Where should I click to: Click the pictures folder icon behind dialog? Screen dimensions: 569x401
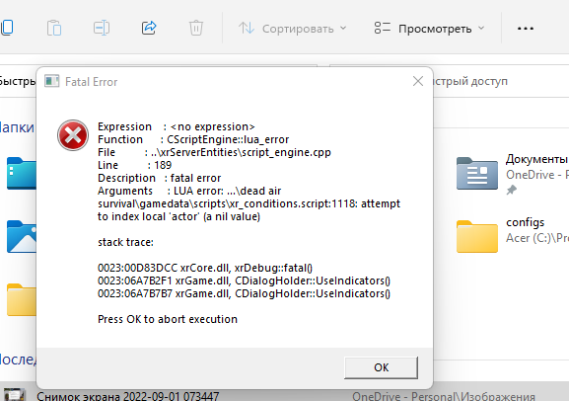(22, 236)
